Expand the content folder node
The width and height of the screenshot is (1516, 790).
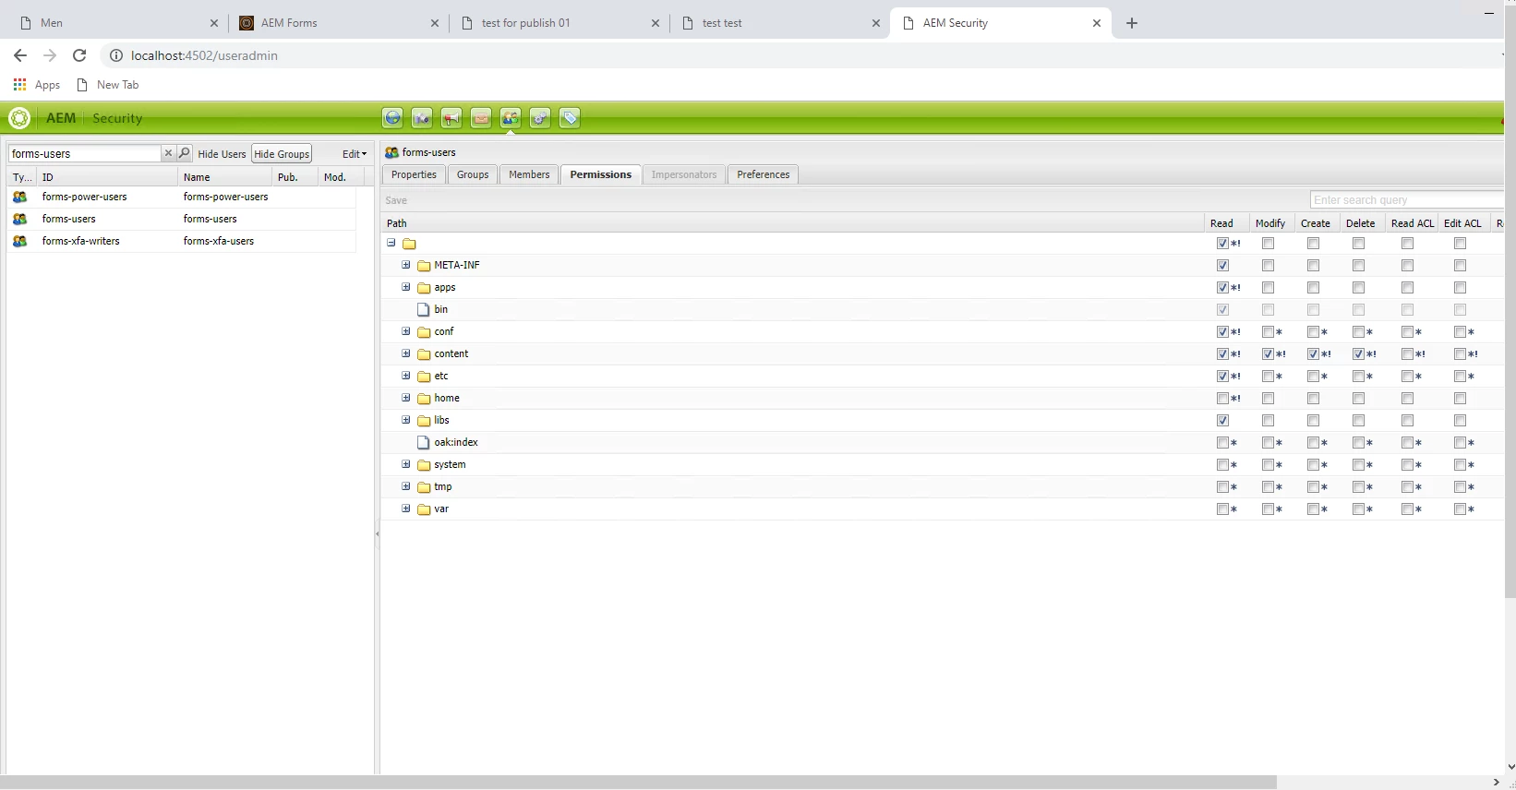(405, 353)
